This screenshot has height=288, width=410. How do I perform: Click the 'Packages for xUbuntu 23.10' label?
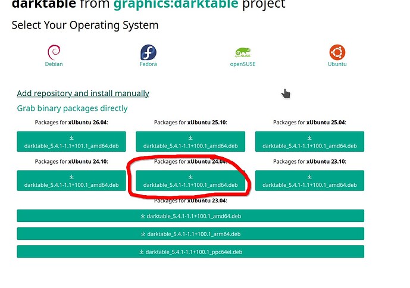(x=309, y=161)
